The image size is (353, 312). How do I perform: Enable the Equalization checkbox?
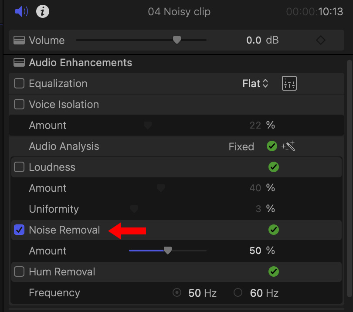(19, 84)
